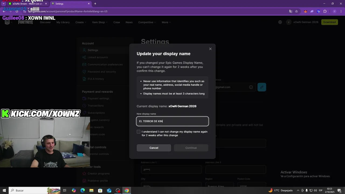Open the purple ghost extension icon
Screen dimensions: 345x194
pyautogui.click(x=312, y=11)
